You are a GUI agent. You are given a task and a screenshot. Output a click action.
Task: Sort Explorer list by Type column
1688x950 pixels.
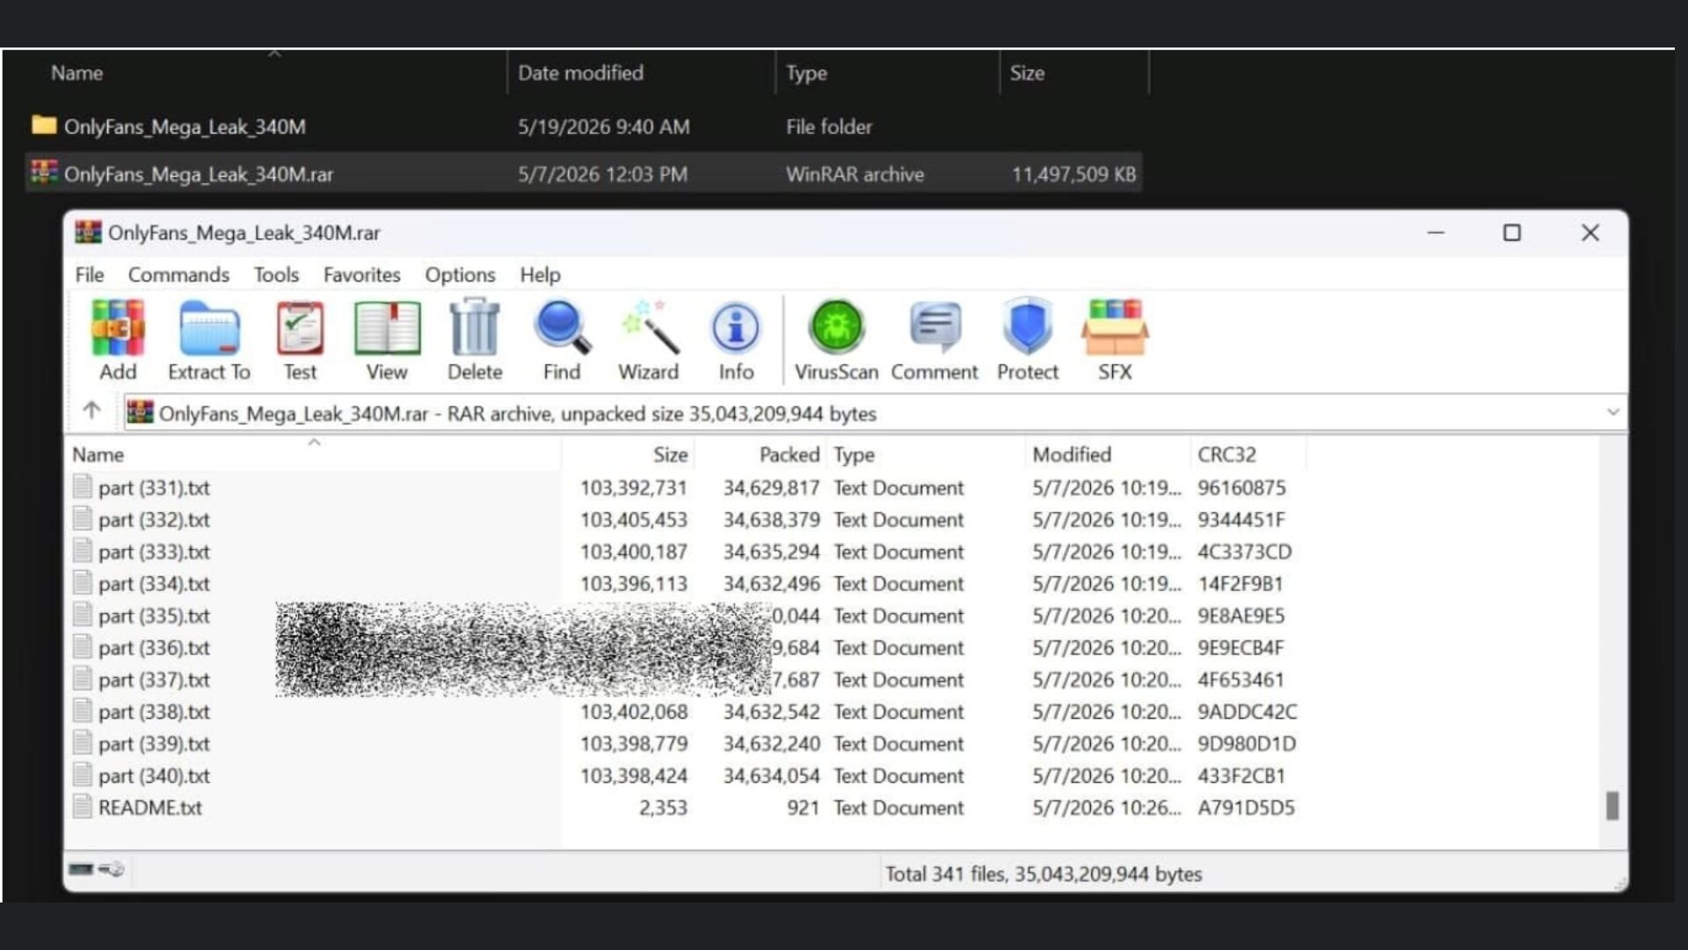(x=806, y=74)
